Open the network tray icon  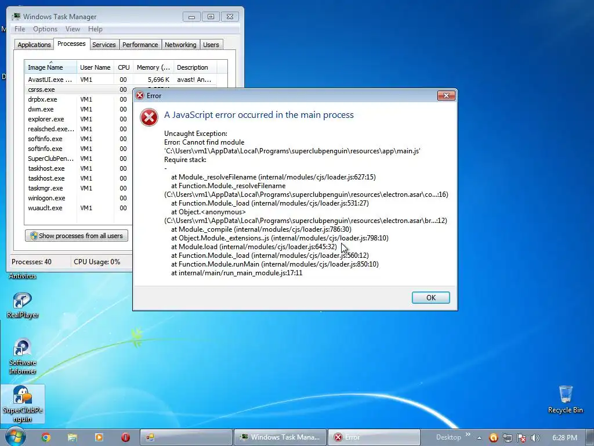[x=507, y=438]
